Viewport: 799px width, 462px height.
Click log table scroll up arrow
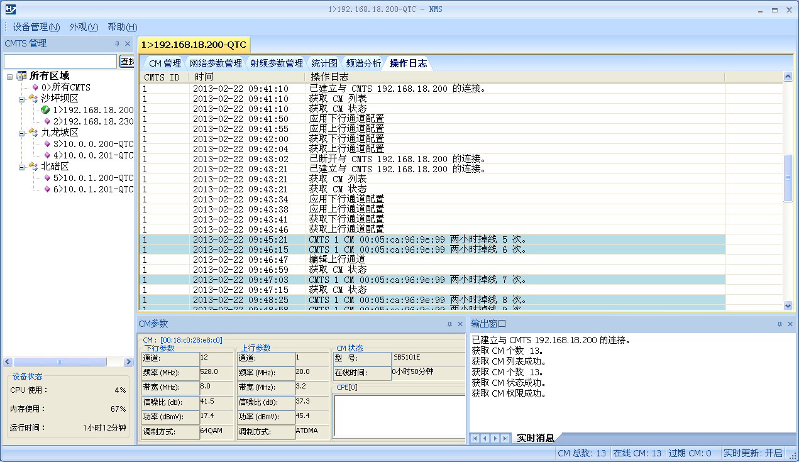(x=788, y=77)
